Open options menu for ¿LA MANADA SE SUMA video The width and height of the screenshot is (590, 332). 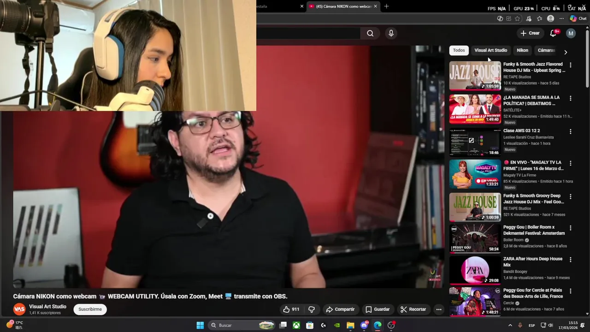tap(570, 98)
